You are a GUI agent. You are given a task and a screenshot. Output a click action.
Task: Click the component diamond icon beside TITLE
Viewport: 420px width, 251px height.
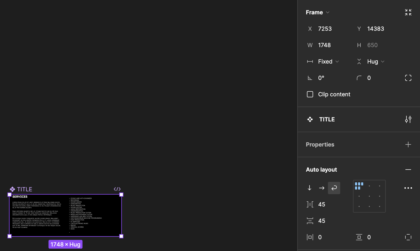point(310,119)
